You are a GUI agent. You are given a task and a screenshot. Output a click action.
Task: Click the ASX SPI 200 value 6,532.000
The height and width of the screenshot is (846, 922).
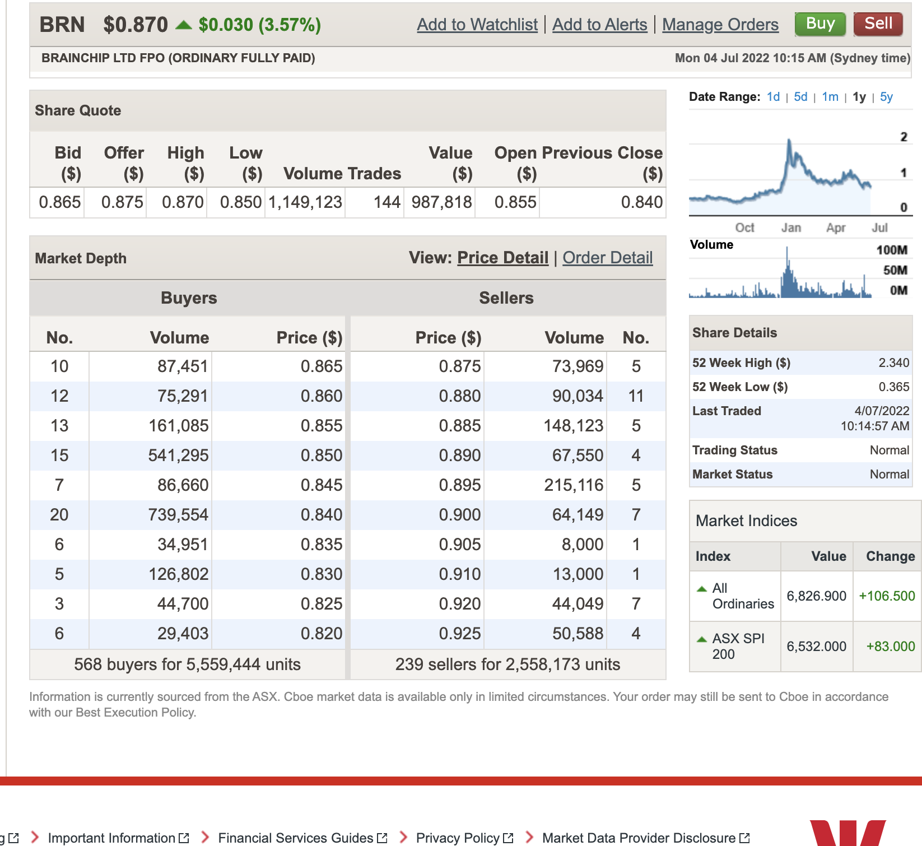point(816,647)
